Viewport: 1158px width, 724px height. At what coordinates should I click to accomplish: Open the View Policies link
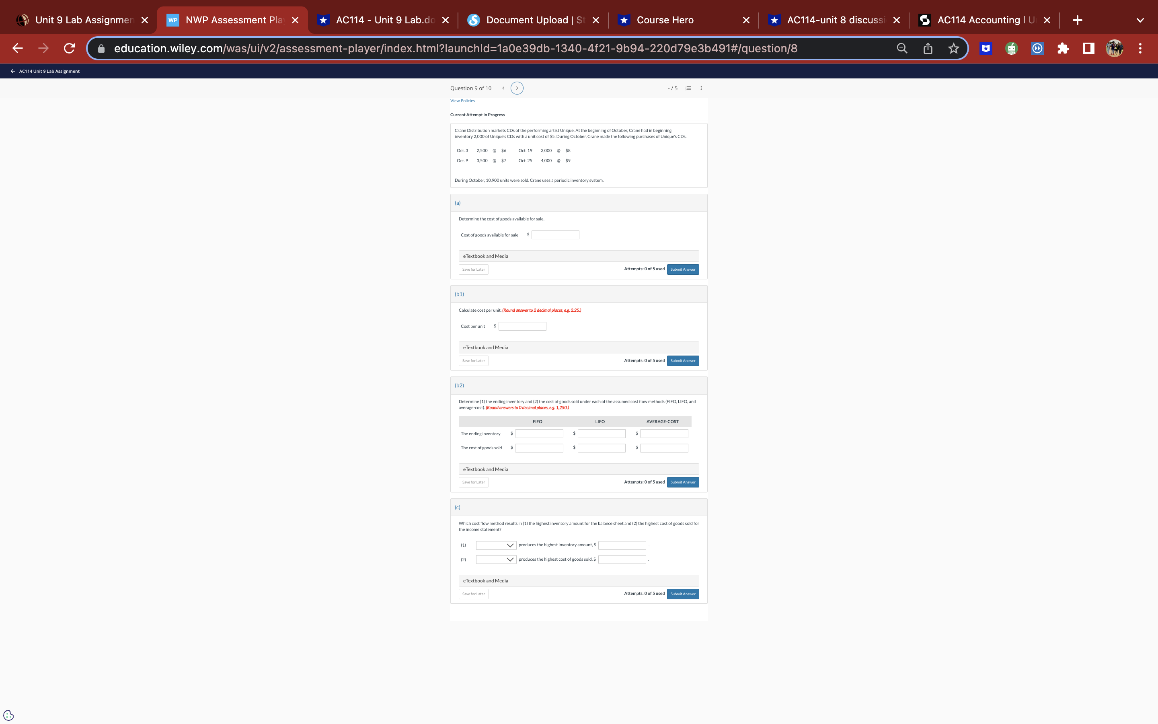[x=462, y=101]
